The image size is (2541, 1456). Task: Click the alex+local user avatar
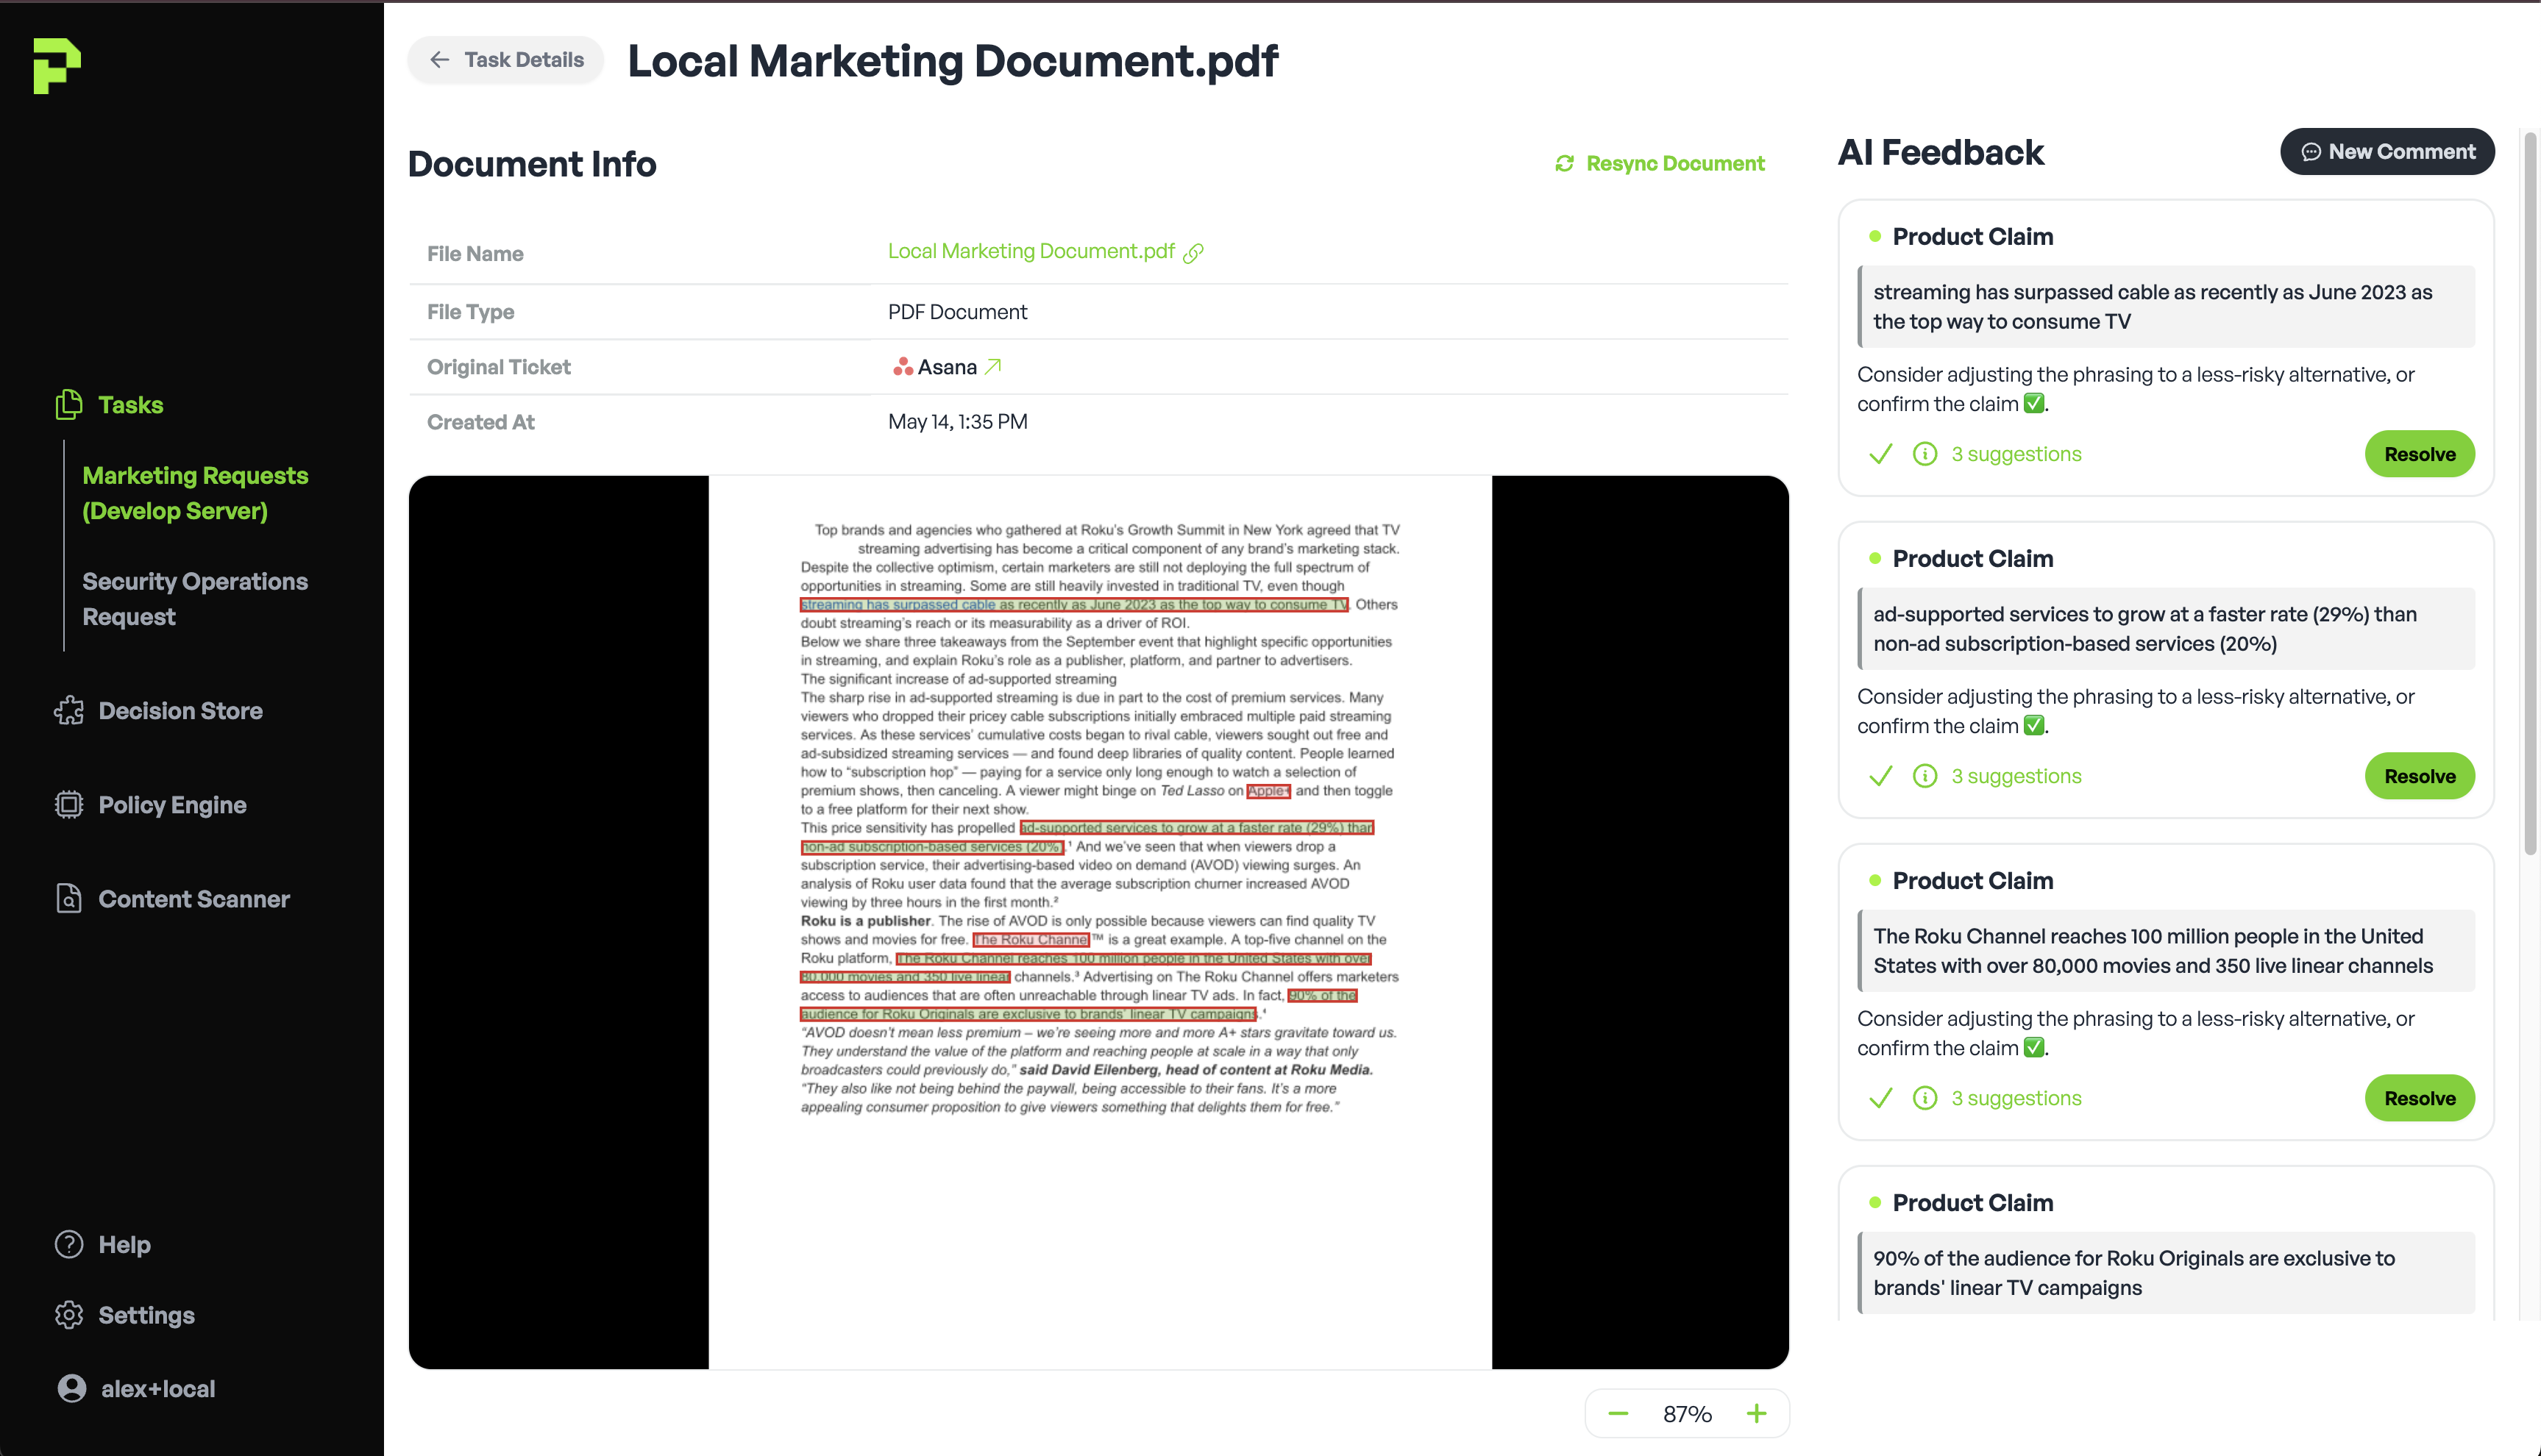point(71,1388)
